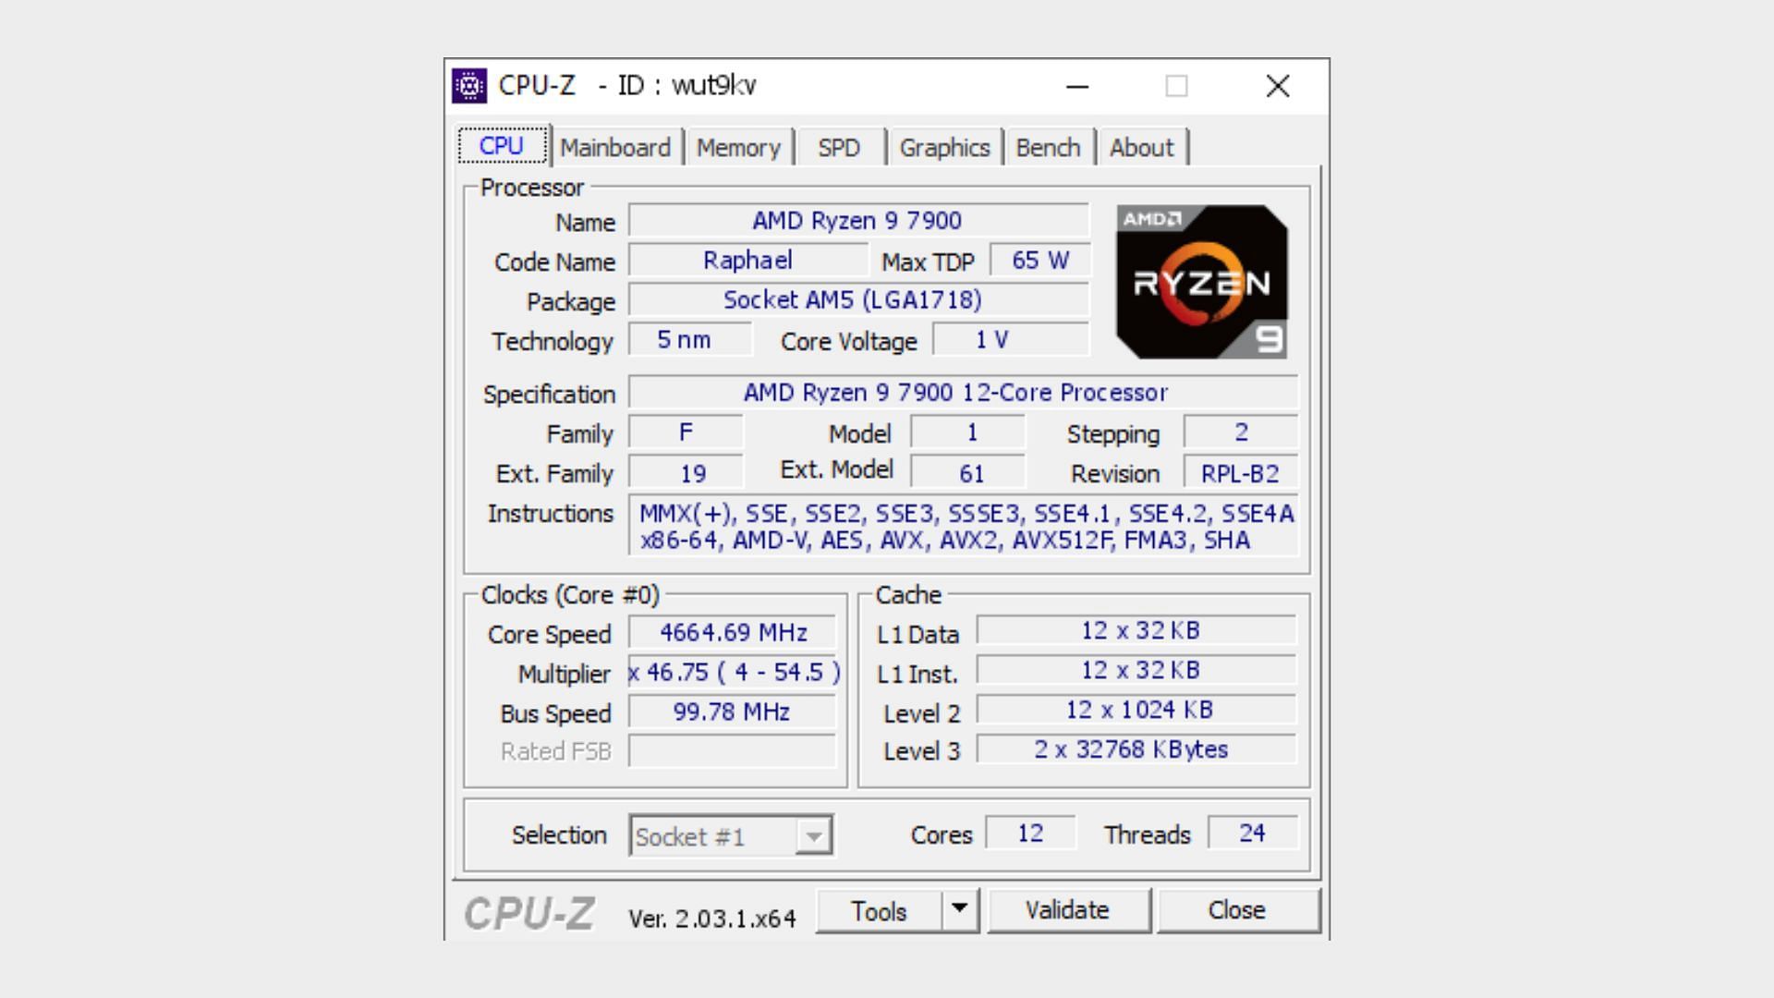Click the Cores count field
This screenshot has width=1774, height=998.
click(1029, 834)
